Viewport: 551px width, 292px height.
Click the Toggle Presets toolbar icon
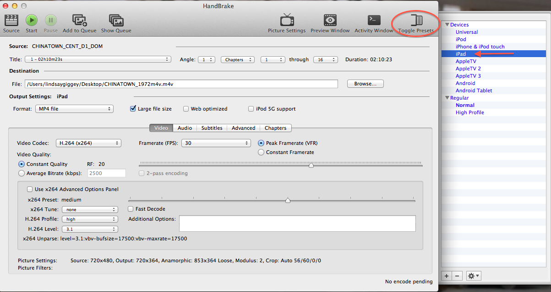coord(416,20)
